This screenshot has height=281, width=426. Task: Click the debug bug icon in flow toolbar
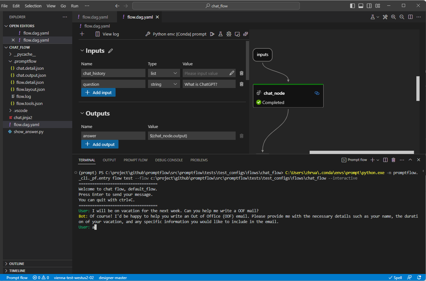(x=229, y=34)
